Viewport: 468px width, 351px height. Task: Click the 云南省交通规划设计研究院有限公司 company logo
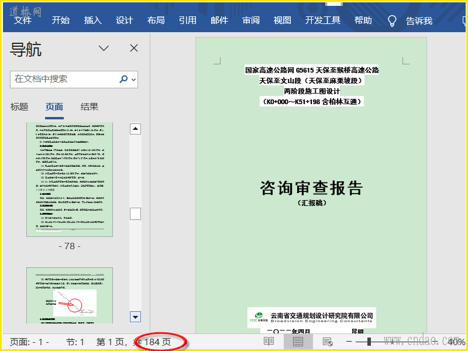312,318
